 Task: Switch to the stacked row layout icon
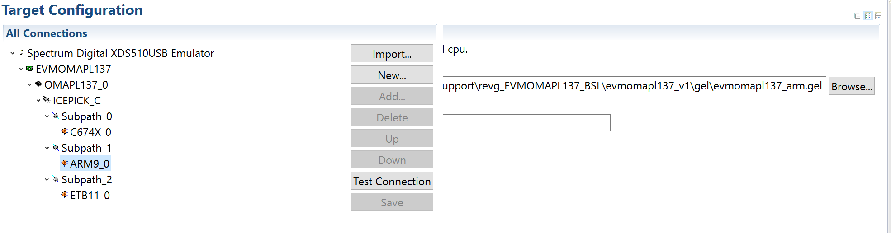[x=878, y=16]
